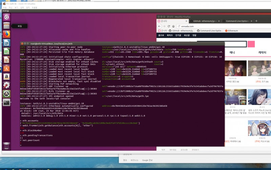Open a new Firefox tab
271x170 pixels.
(256, 21)
